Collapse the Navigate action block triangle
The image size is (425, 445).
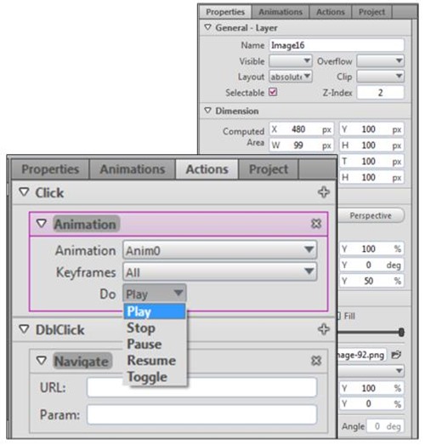click(x=42, y=361)
